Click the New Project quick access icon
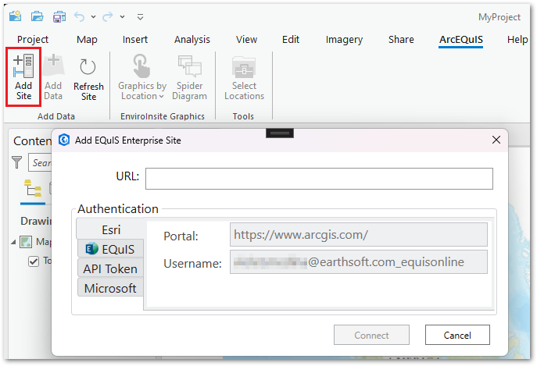537x366 pixels. tap(15, 16)
